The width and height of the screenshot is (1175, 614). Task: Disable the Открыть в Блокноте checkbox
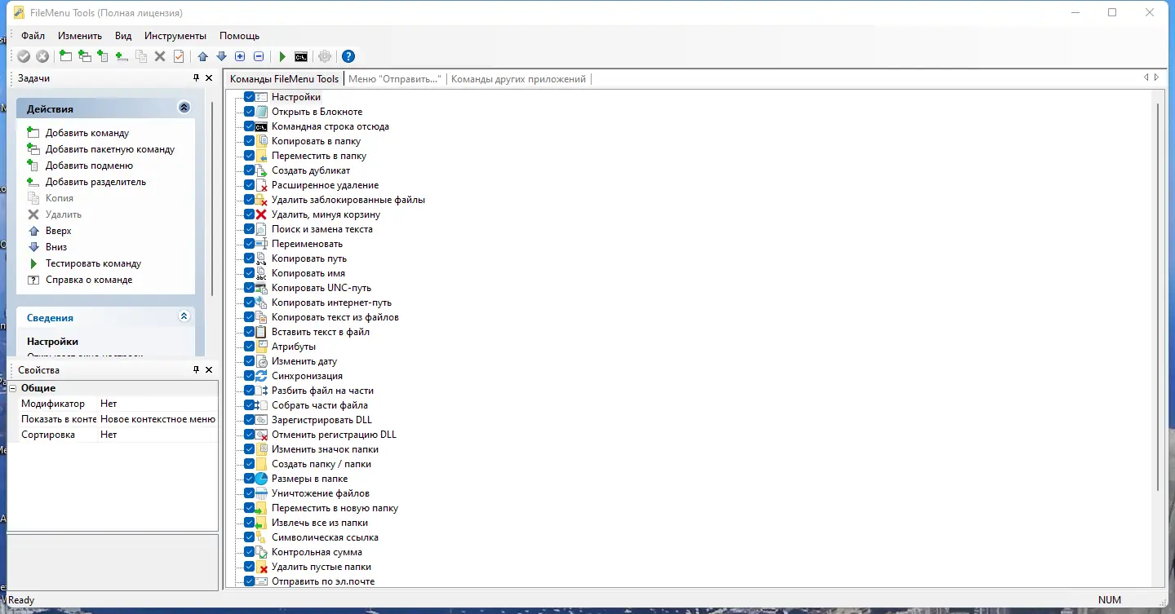[250, 111]
